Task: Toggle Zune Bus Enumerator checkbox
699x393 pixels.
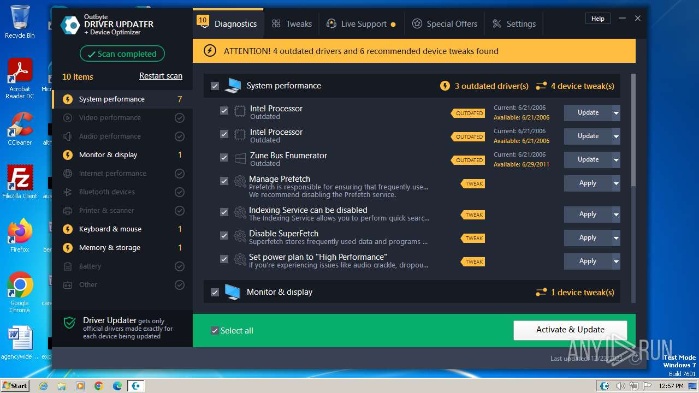Action: (224, 158)
